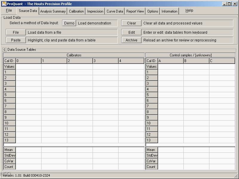Click the Calibrators CoVar row label
239x179 pixels.
click(10, 161)
